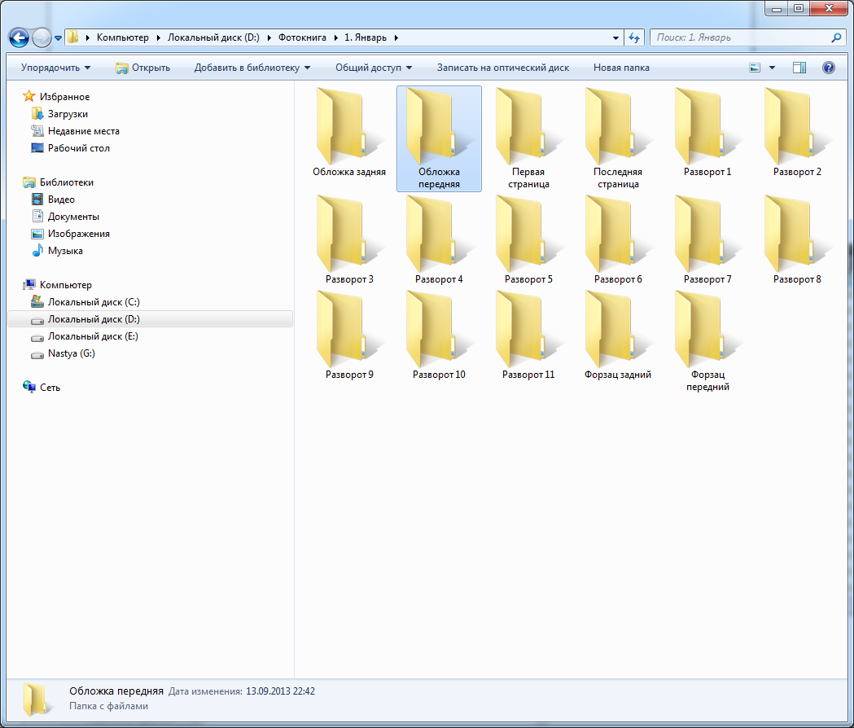This screenshot has height=728, width=854.
Task: Select Локальный диск (D:) in sidebar
Action: 151,318
